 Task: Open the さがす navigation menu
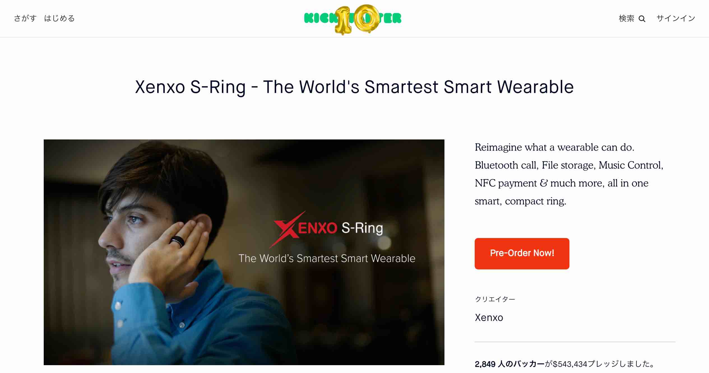[25, 18]
